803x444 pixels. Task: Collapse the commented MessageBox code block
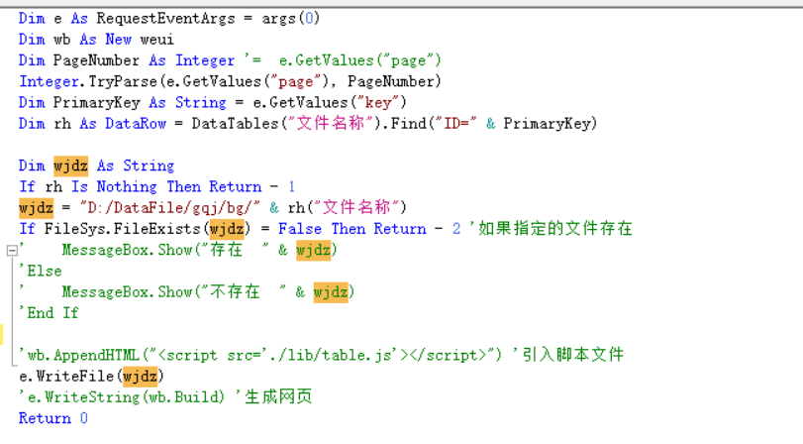coord(12,251)
